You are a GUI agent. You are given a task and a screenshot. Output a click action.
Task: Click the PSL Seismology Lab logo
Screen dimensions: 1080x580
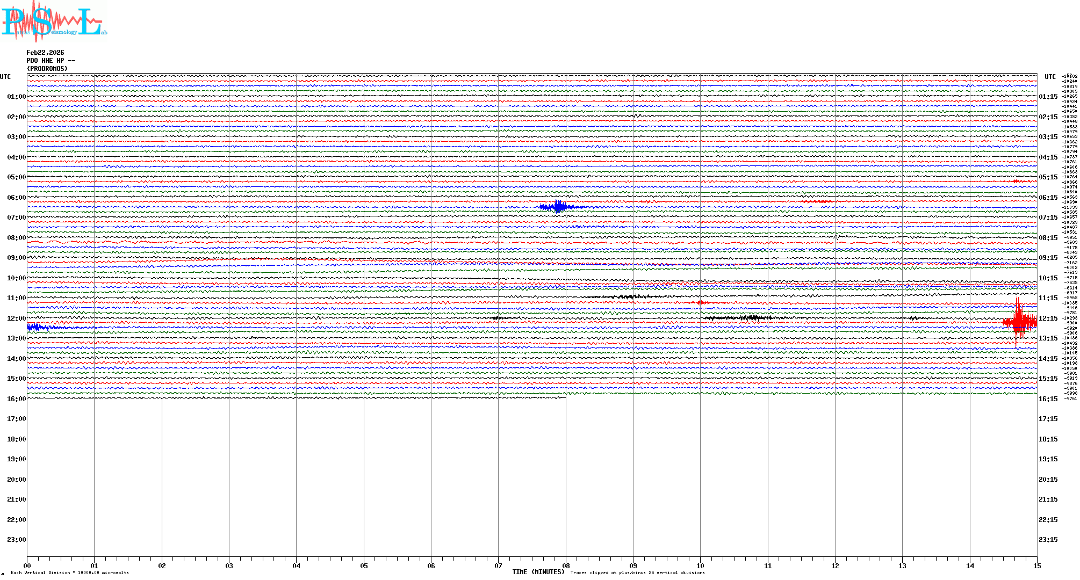click(54, 20)
